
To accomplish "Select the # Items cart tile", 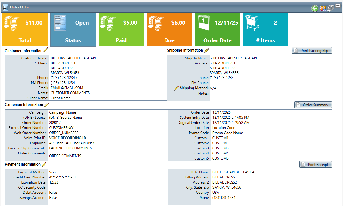I will pos(266,30).
